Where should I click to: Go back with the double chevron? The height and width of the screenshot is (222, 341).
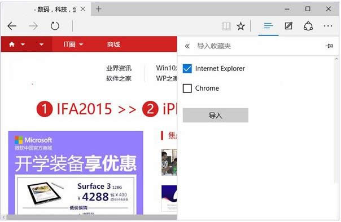click(187, 46)
